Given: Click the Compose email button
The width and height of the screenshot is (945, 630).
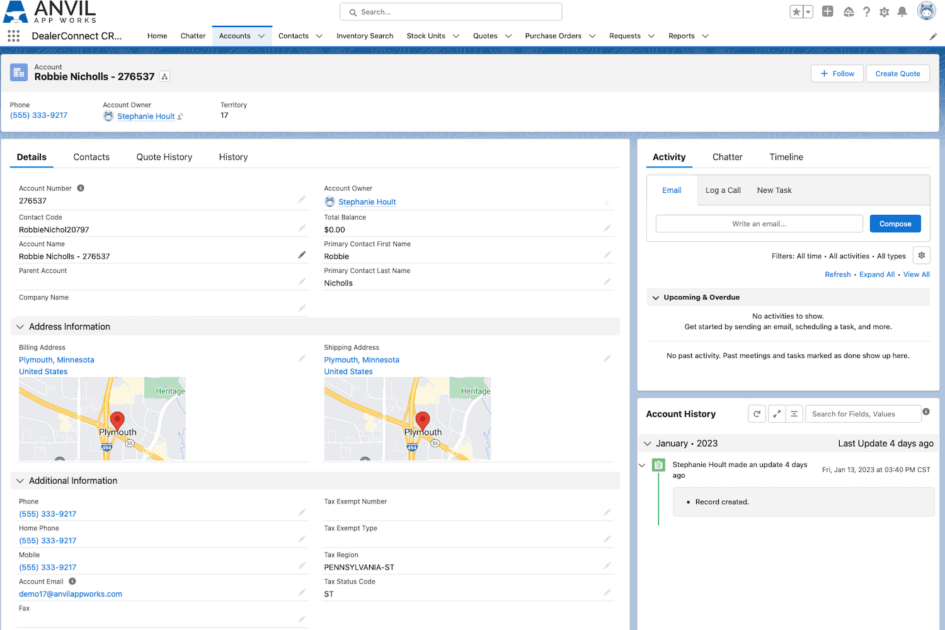Looking at the screenshot, I should click(895, 224).
